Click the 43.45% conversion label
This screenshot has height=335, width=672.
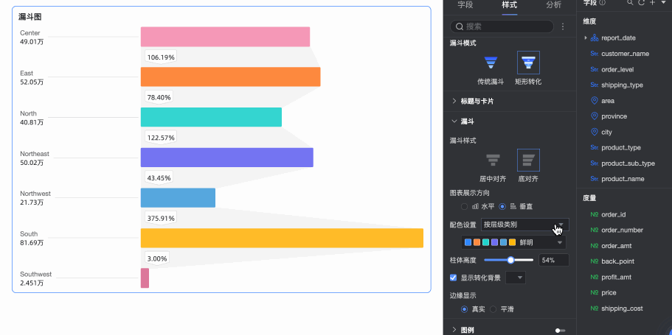[159, 178]
